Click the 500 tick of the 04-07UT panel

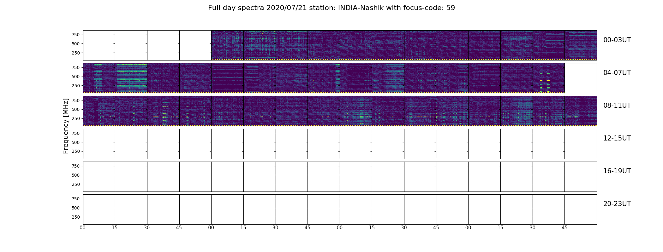click(76, 77)
